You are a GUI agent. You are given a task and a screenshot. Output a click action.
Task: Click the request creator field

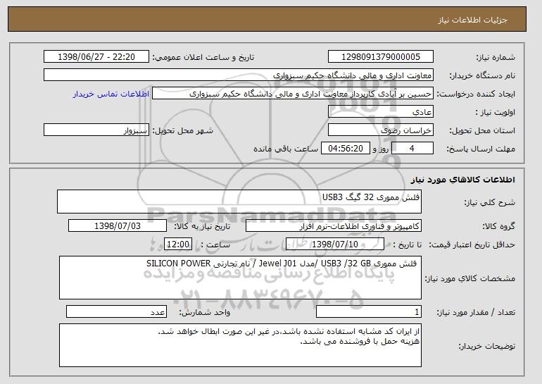[x=293, y=94]
